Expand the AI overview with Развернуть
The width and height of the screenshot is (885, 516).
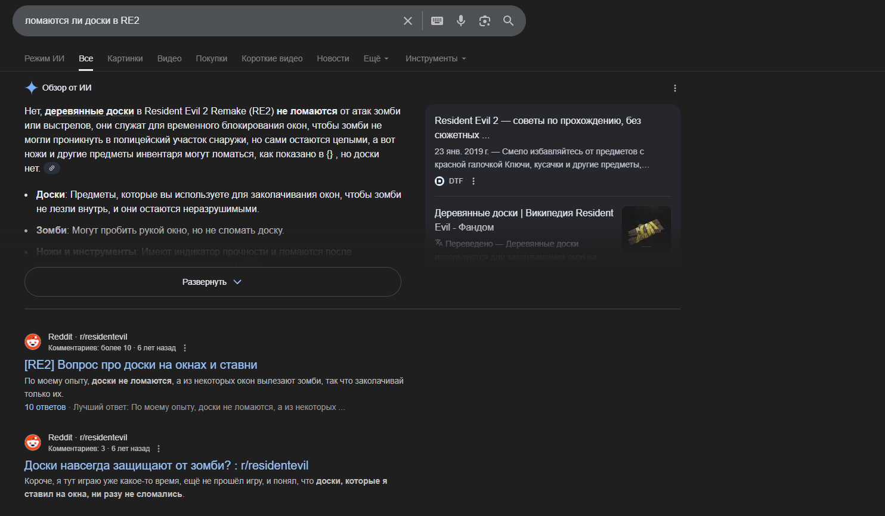(212, 282)
